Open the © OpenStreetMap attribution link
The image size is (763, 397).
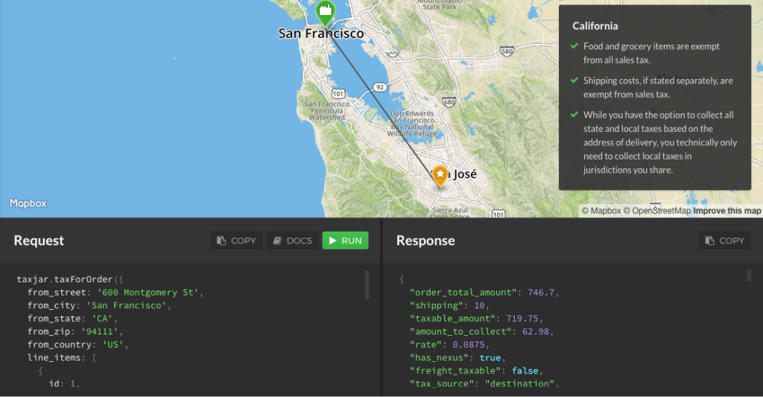tap(657, 211)
